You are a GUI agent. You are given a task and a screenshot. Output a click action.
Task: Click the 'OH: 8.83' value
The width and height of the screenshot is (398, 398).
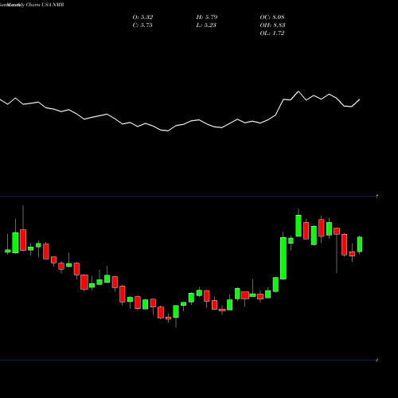point(272,25)
